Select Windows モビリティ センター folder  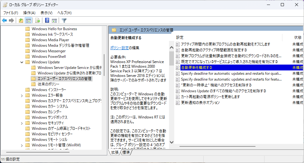[x=52, y=134]
